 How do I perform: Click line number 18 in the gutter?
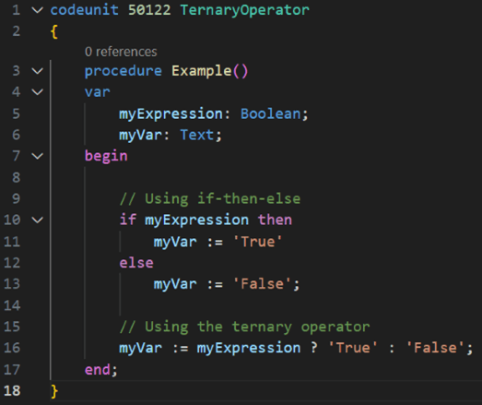pyautogui.click(x=12, y=390)
